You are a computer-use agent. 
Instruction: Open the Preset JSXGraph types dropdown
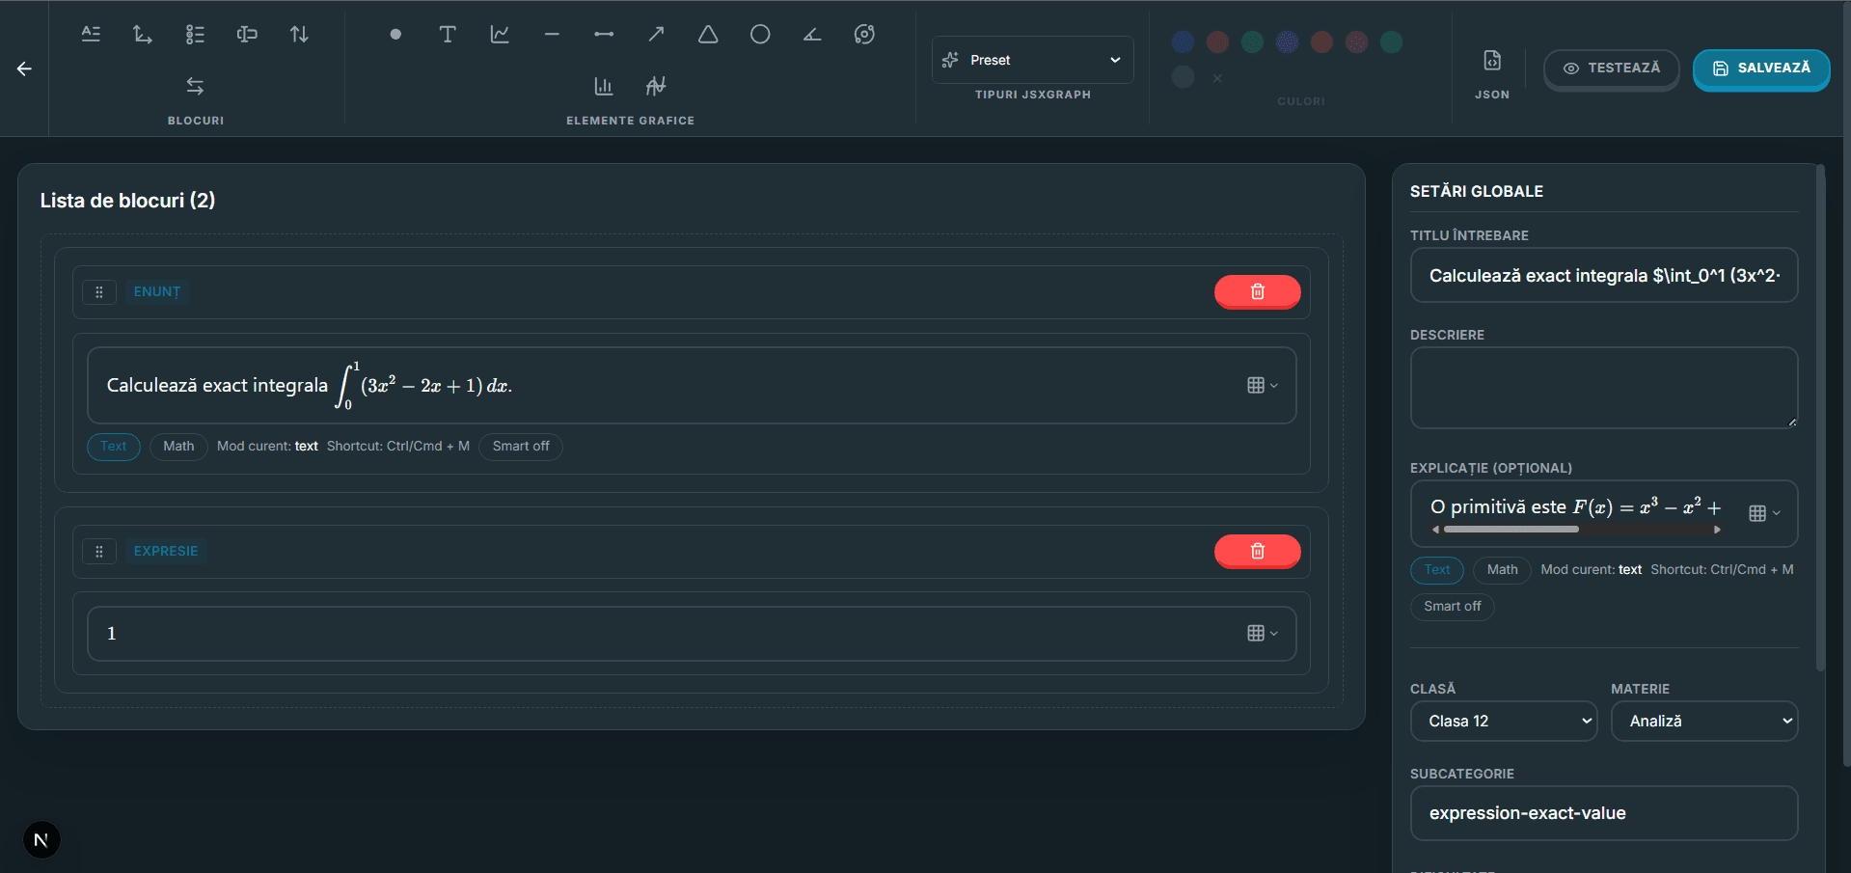click(1032, 60)
